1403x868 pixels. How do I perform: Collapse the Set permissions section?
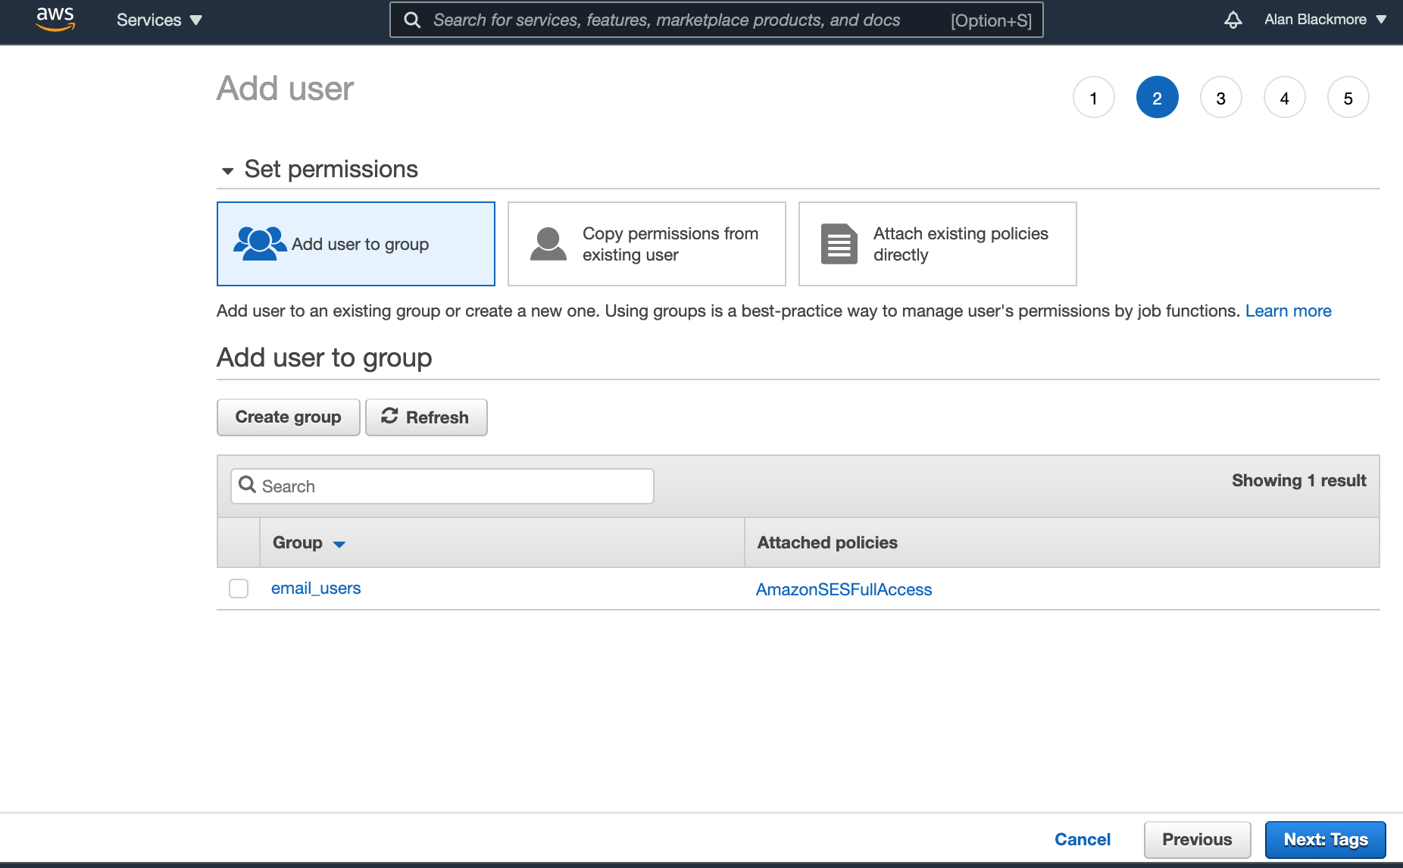pyautogui.click(x=227, y=170)
